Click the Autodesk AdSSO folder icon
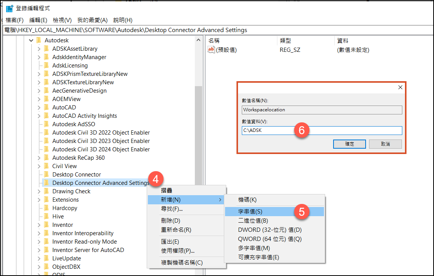Image resolution: width=434 pixels, height=276 pixels. pos(46,124)
